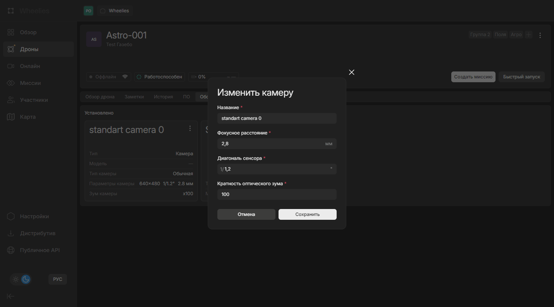554x307 pixels.
Task: Open the История tab
Action: point(164,97)
